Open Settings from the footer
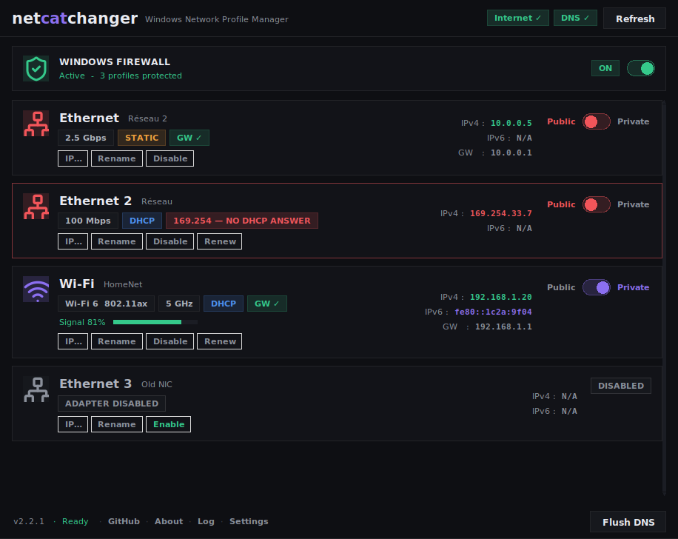Viewport: 678px width, 539px height. pos(249,521)
